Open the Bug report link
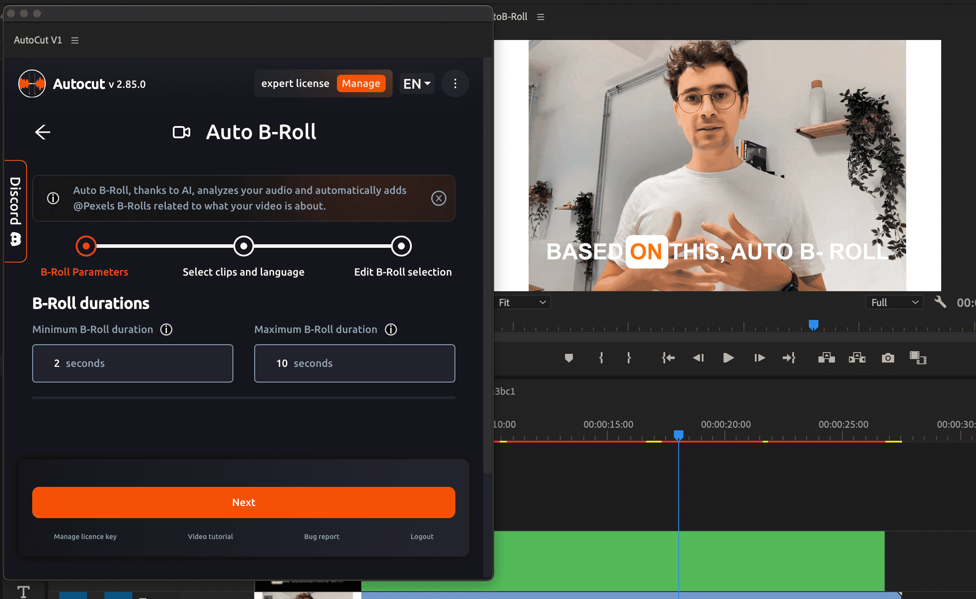The image size is (976, 599). [x=322, y=536]
